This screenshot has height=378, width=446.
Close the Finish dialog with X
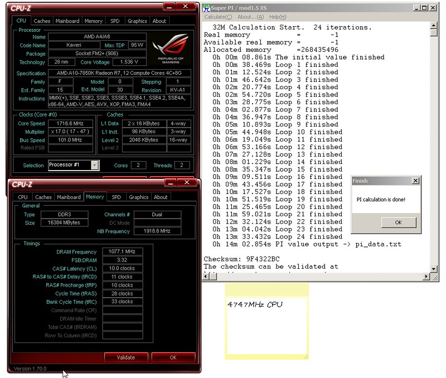[415, 181]
